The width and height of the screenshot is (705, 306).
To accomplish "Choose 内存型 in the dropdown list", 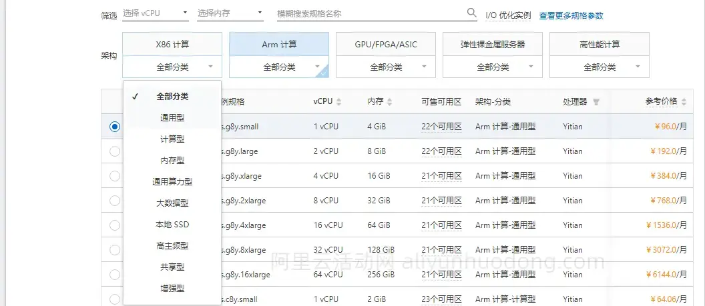I will tap(172, 161).
